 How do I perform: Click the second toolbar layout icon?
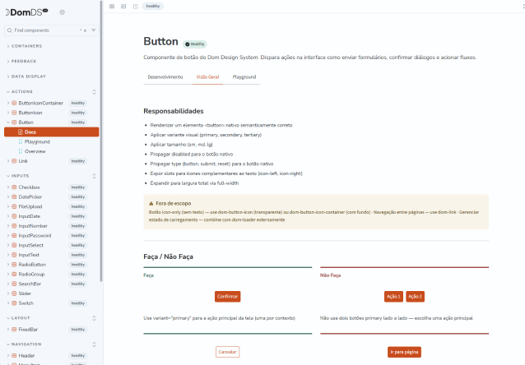coord(123,7)
